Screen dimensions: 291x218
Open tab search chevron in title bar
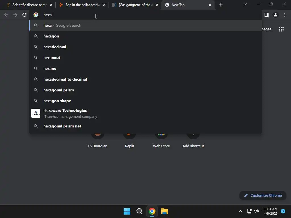(245, 4)
